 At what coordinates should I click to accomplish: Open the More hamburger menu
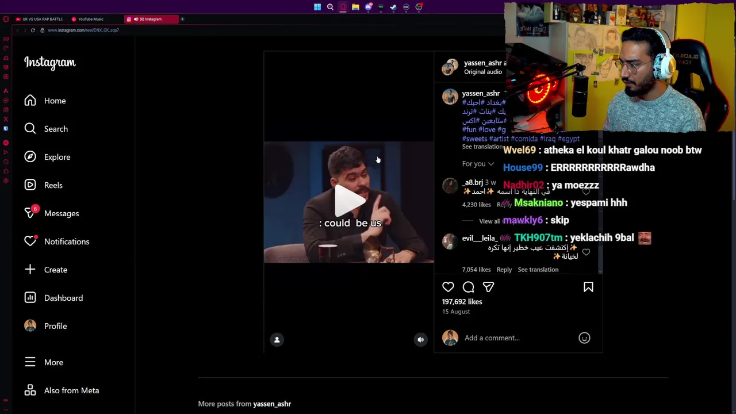pos(44,362)
